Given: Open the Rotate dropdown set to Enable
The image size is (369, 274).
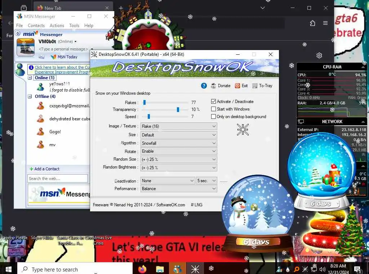Looking at the screenshot, I should click(x=179, y=151).
